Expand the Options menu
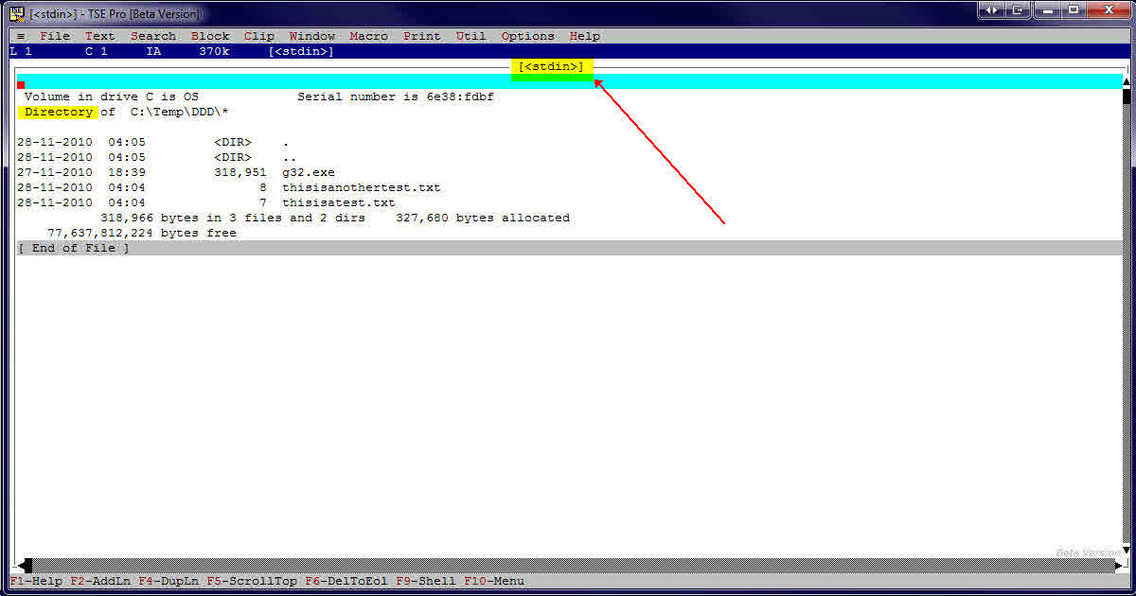 tap(527, 36)
